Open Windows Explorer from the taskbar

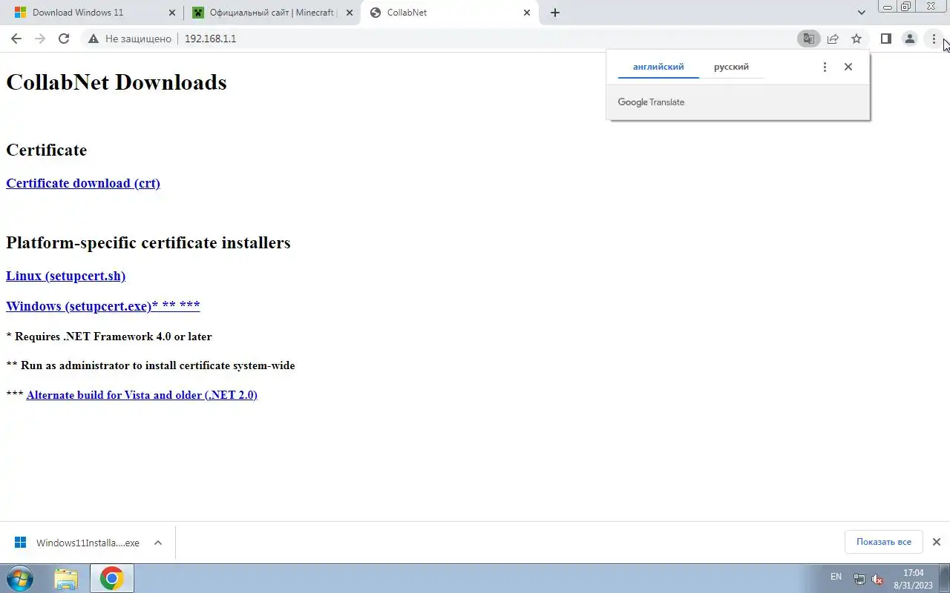pos(66,578)
